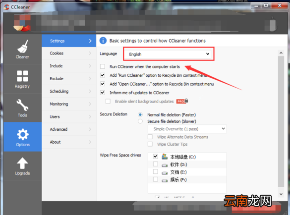This screenshot has width=290, height=215.
Task: Open the Language dropdown showing English
Action: point(168,54)
